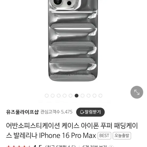The width and height of the screenshot is (147, 147).
Task: Select the first image pagination dot
Action: [47, 96]
